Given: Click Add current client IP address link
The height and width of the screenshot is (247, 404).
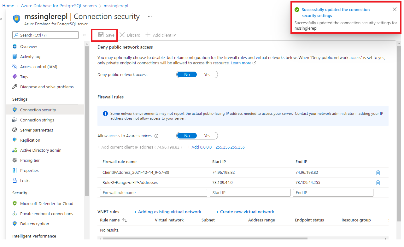Looking at the screenshot, I should pos(139,147).
